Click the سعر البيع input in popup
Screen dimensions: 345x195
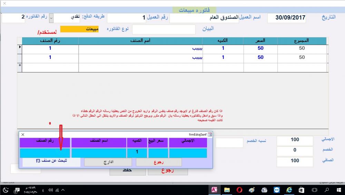pos(158,153)
